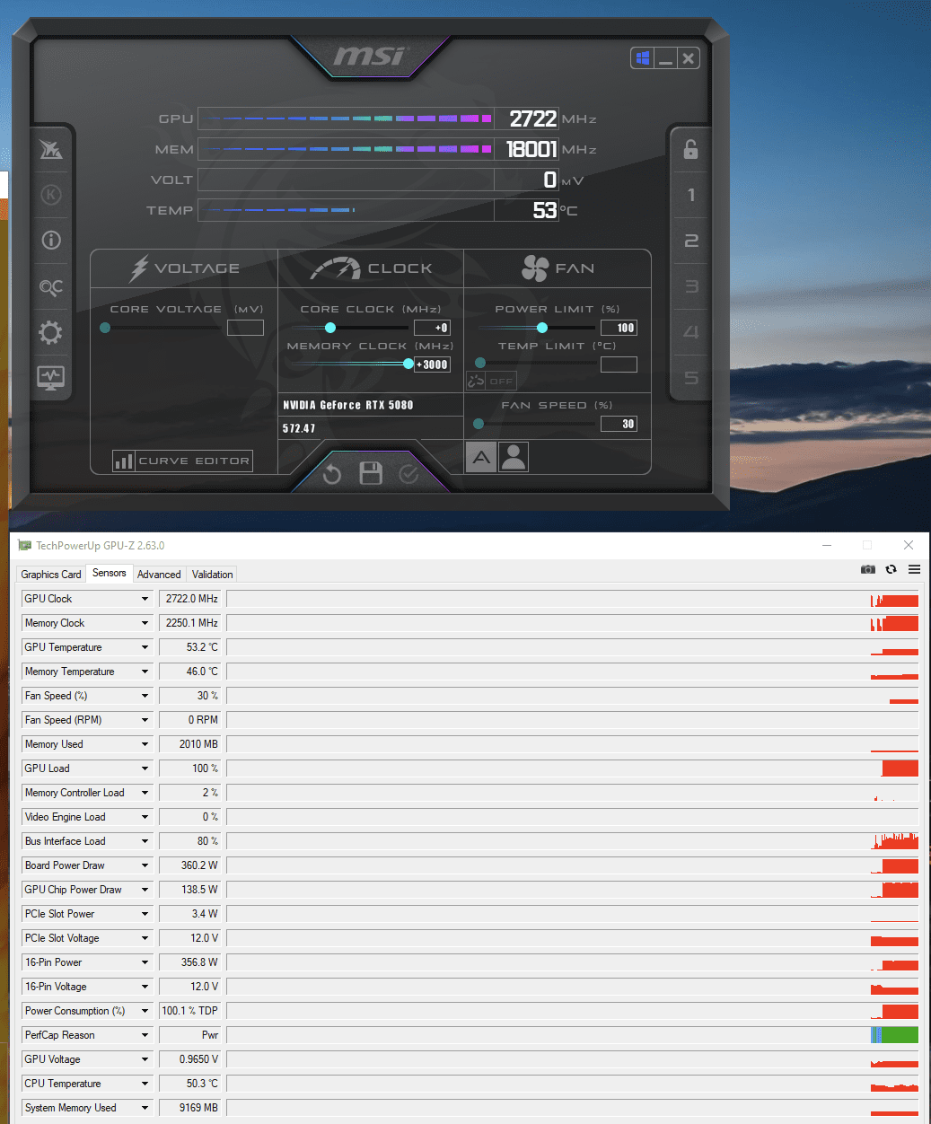931x1124 pixels.
Task: Load profile slot 3
Action: click(690, 286)
